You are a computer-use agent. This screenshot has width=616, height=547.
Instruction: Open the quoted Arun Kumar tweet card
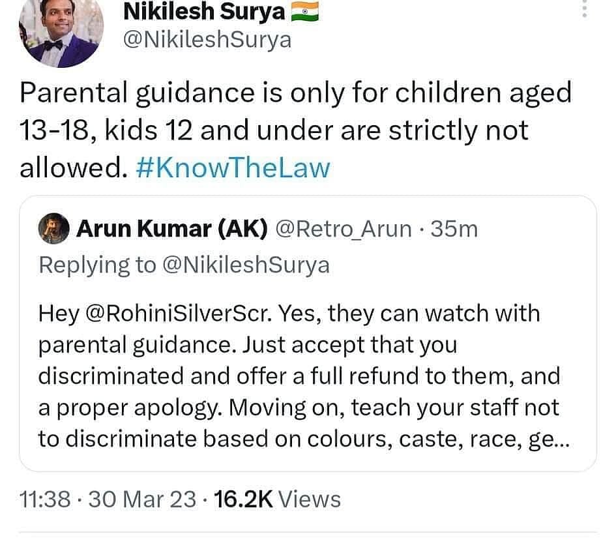coord(306,333)
